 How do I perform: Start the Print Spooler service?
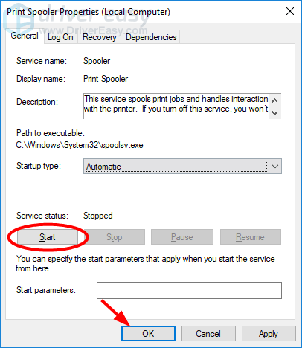[48, 237]
